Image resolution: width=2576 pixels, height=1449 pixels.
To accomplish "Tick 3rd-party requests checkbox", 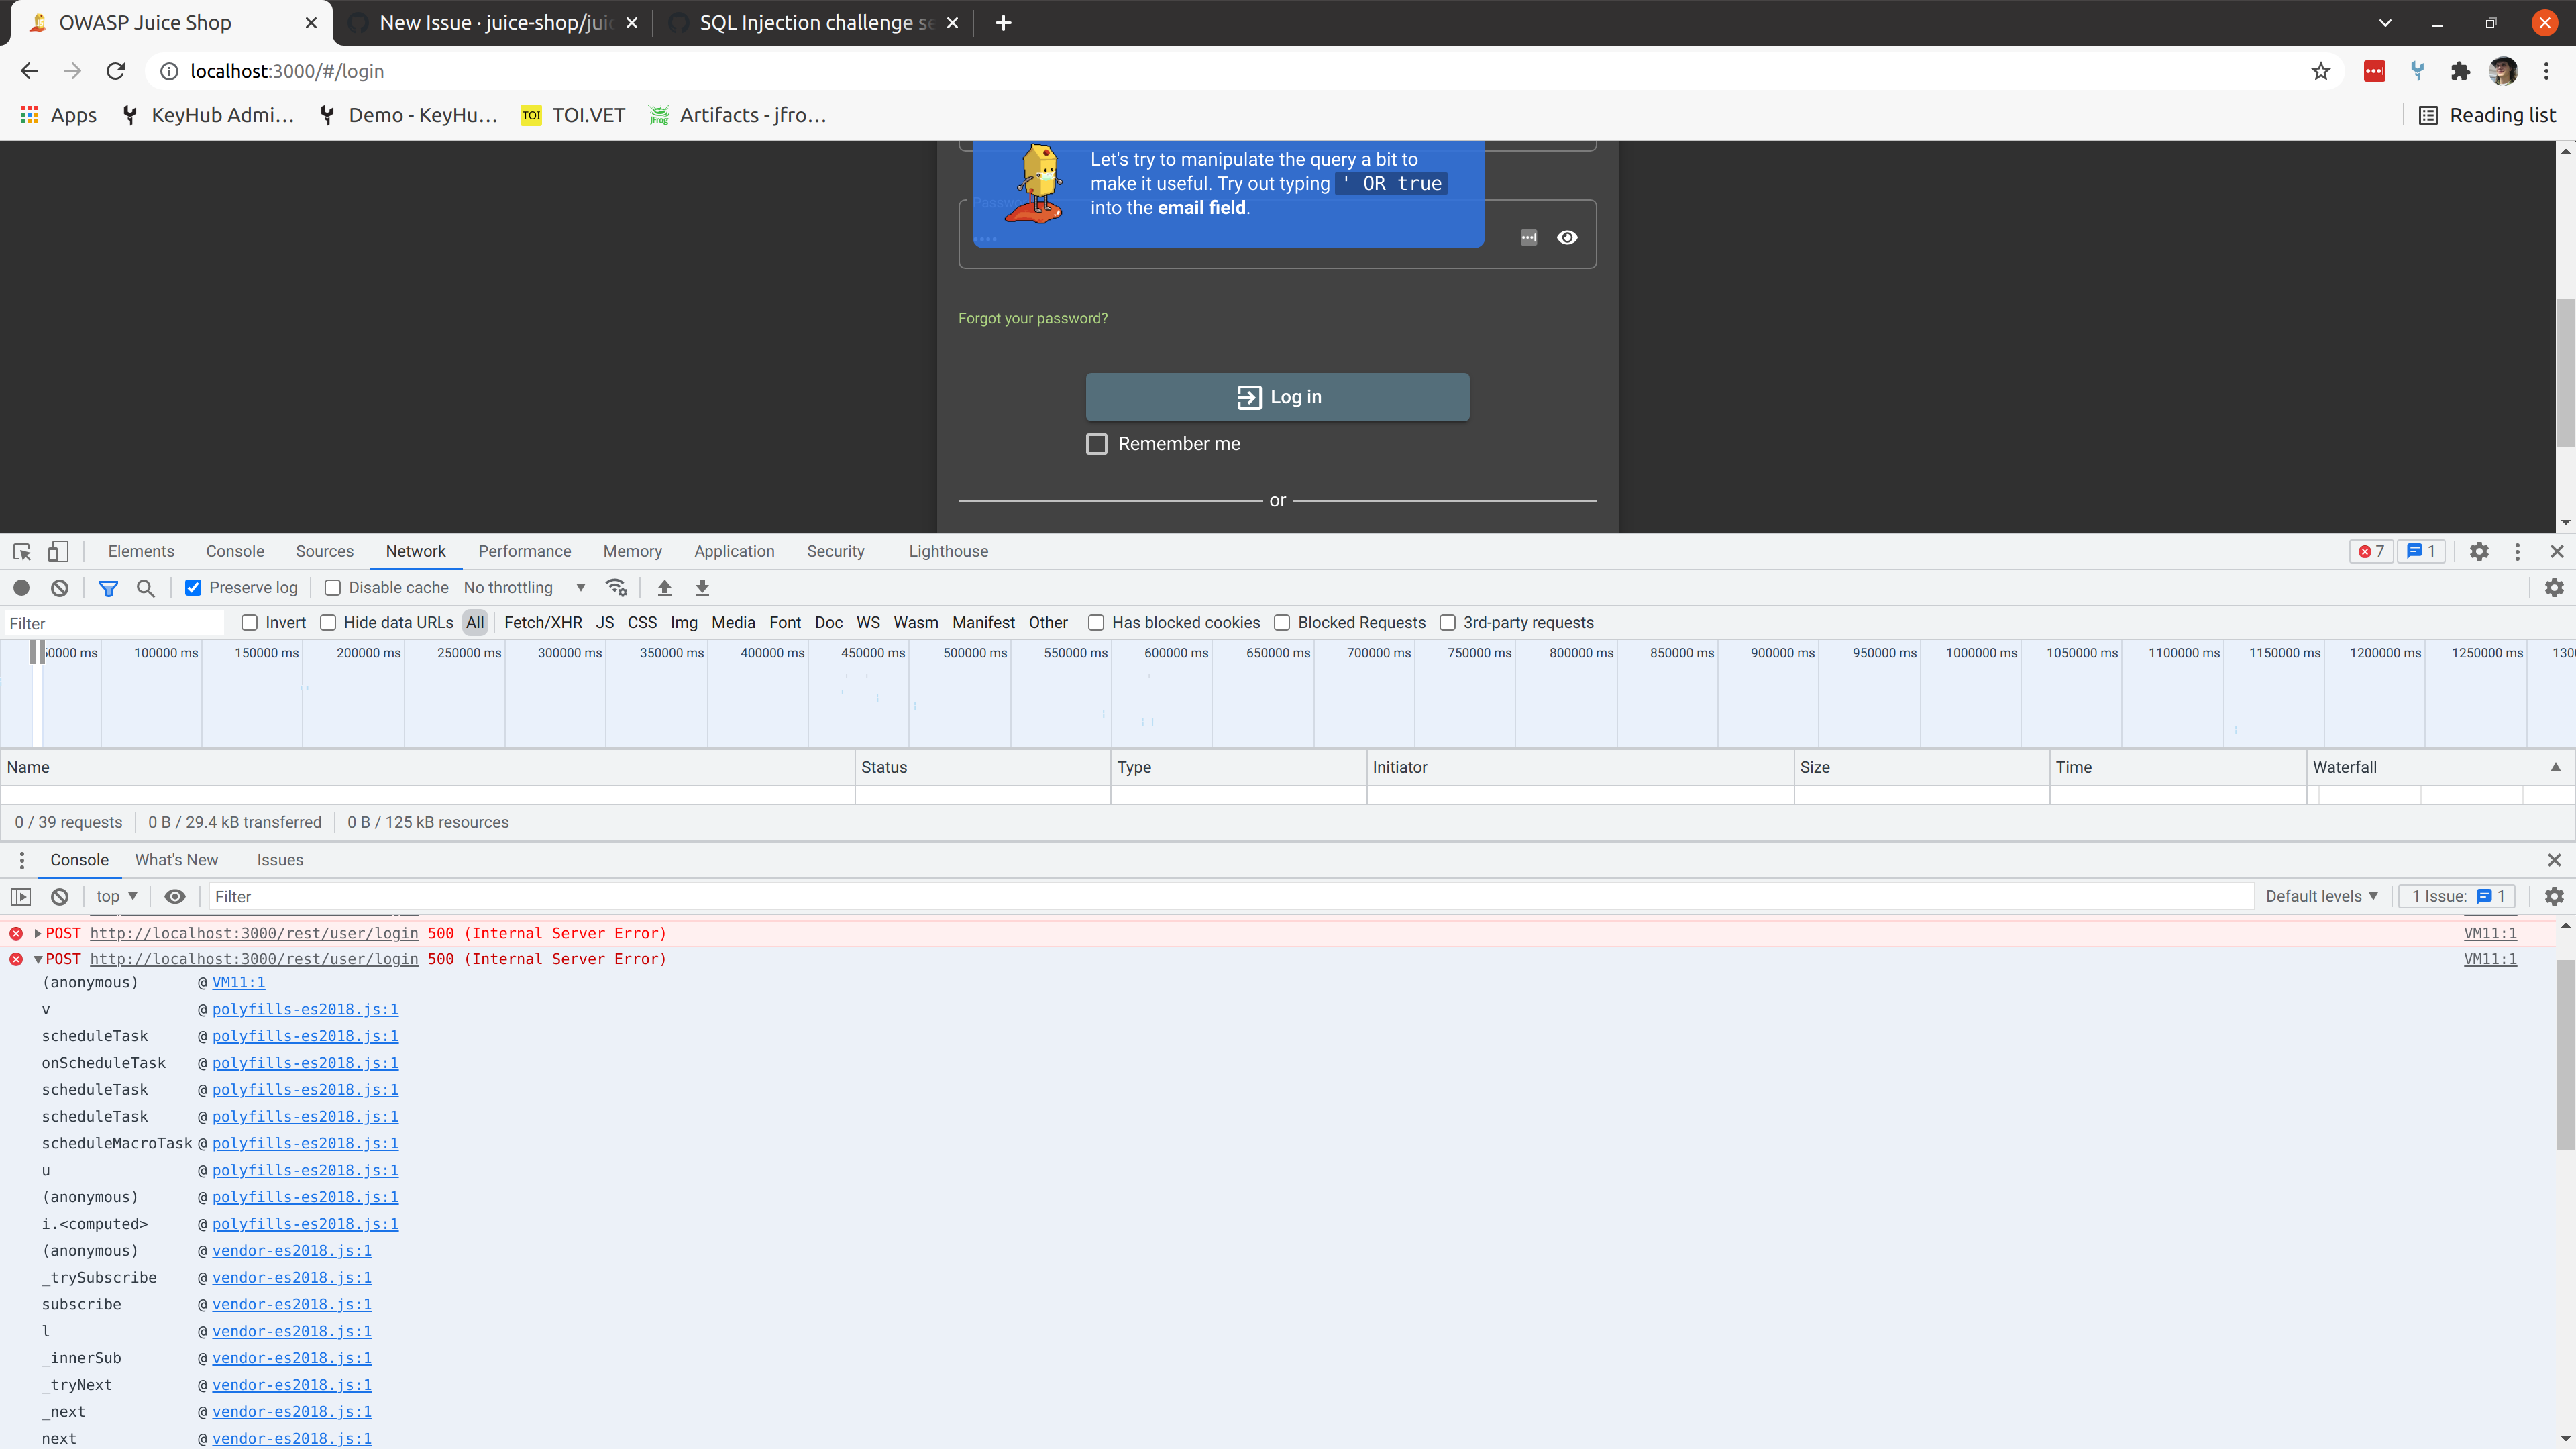I will coord(1447,622).
